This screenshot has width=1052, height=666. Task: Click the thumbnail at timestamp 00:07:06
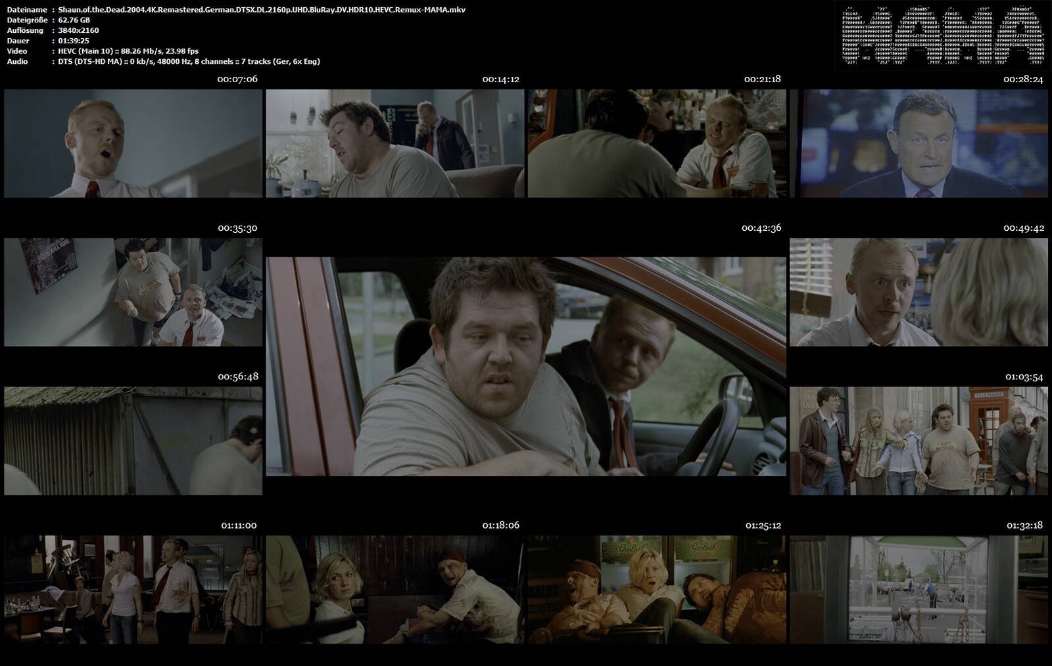tap(133, 143)
